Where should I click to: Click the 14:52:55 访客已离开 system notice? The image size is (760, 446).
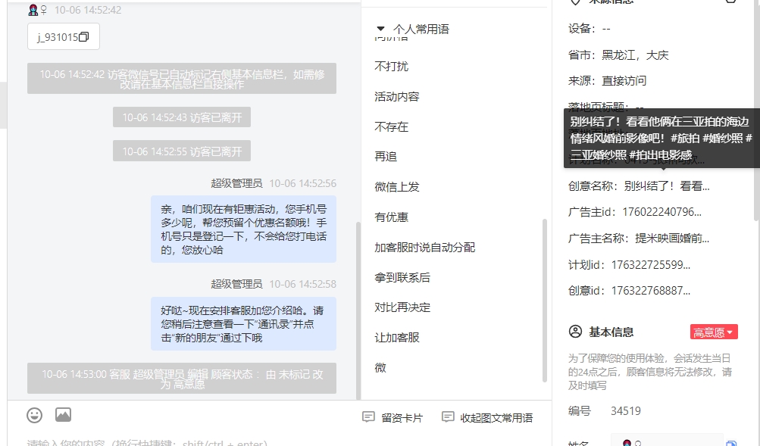[x=182, y=151]
